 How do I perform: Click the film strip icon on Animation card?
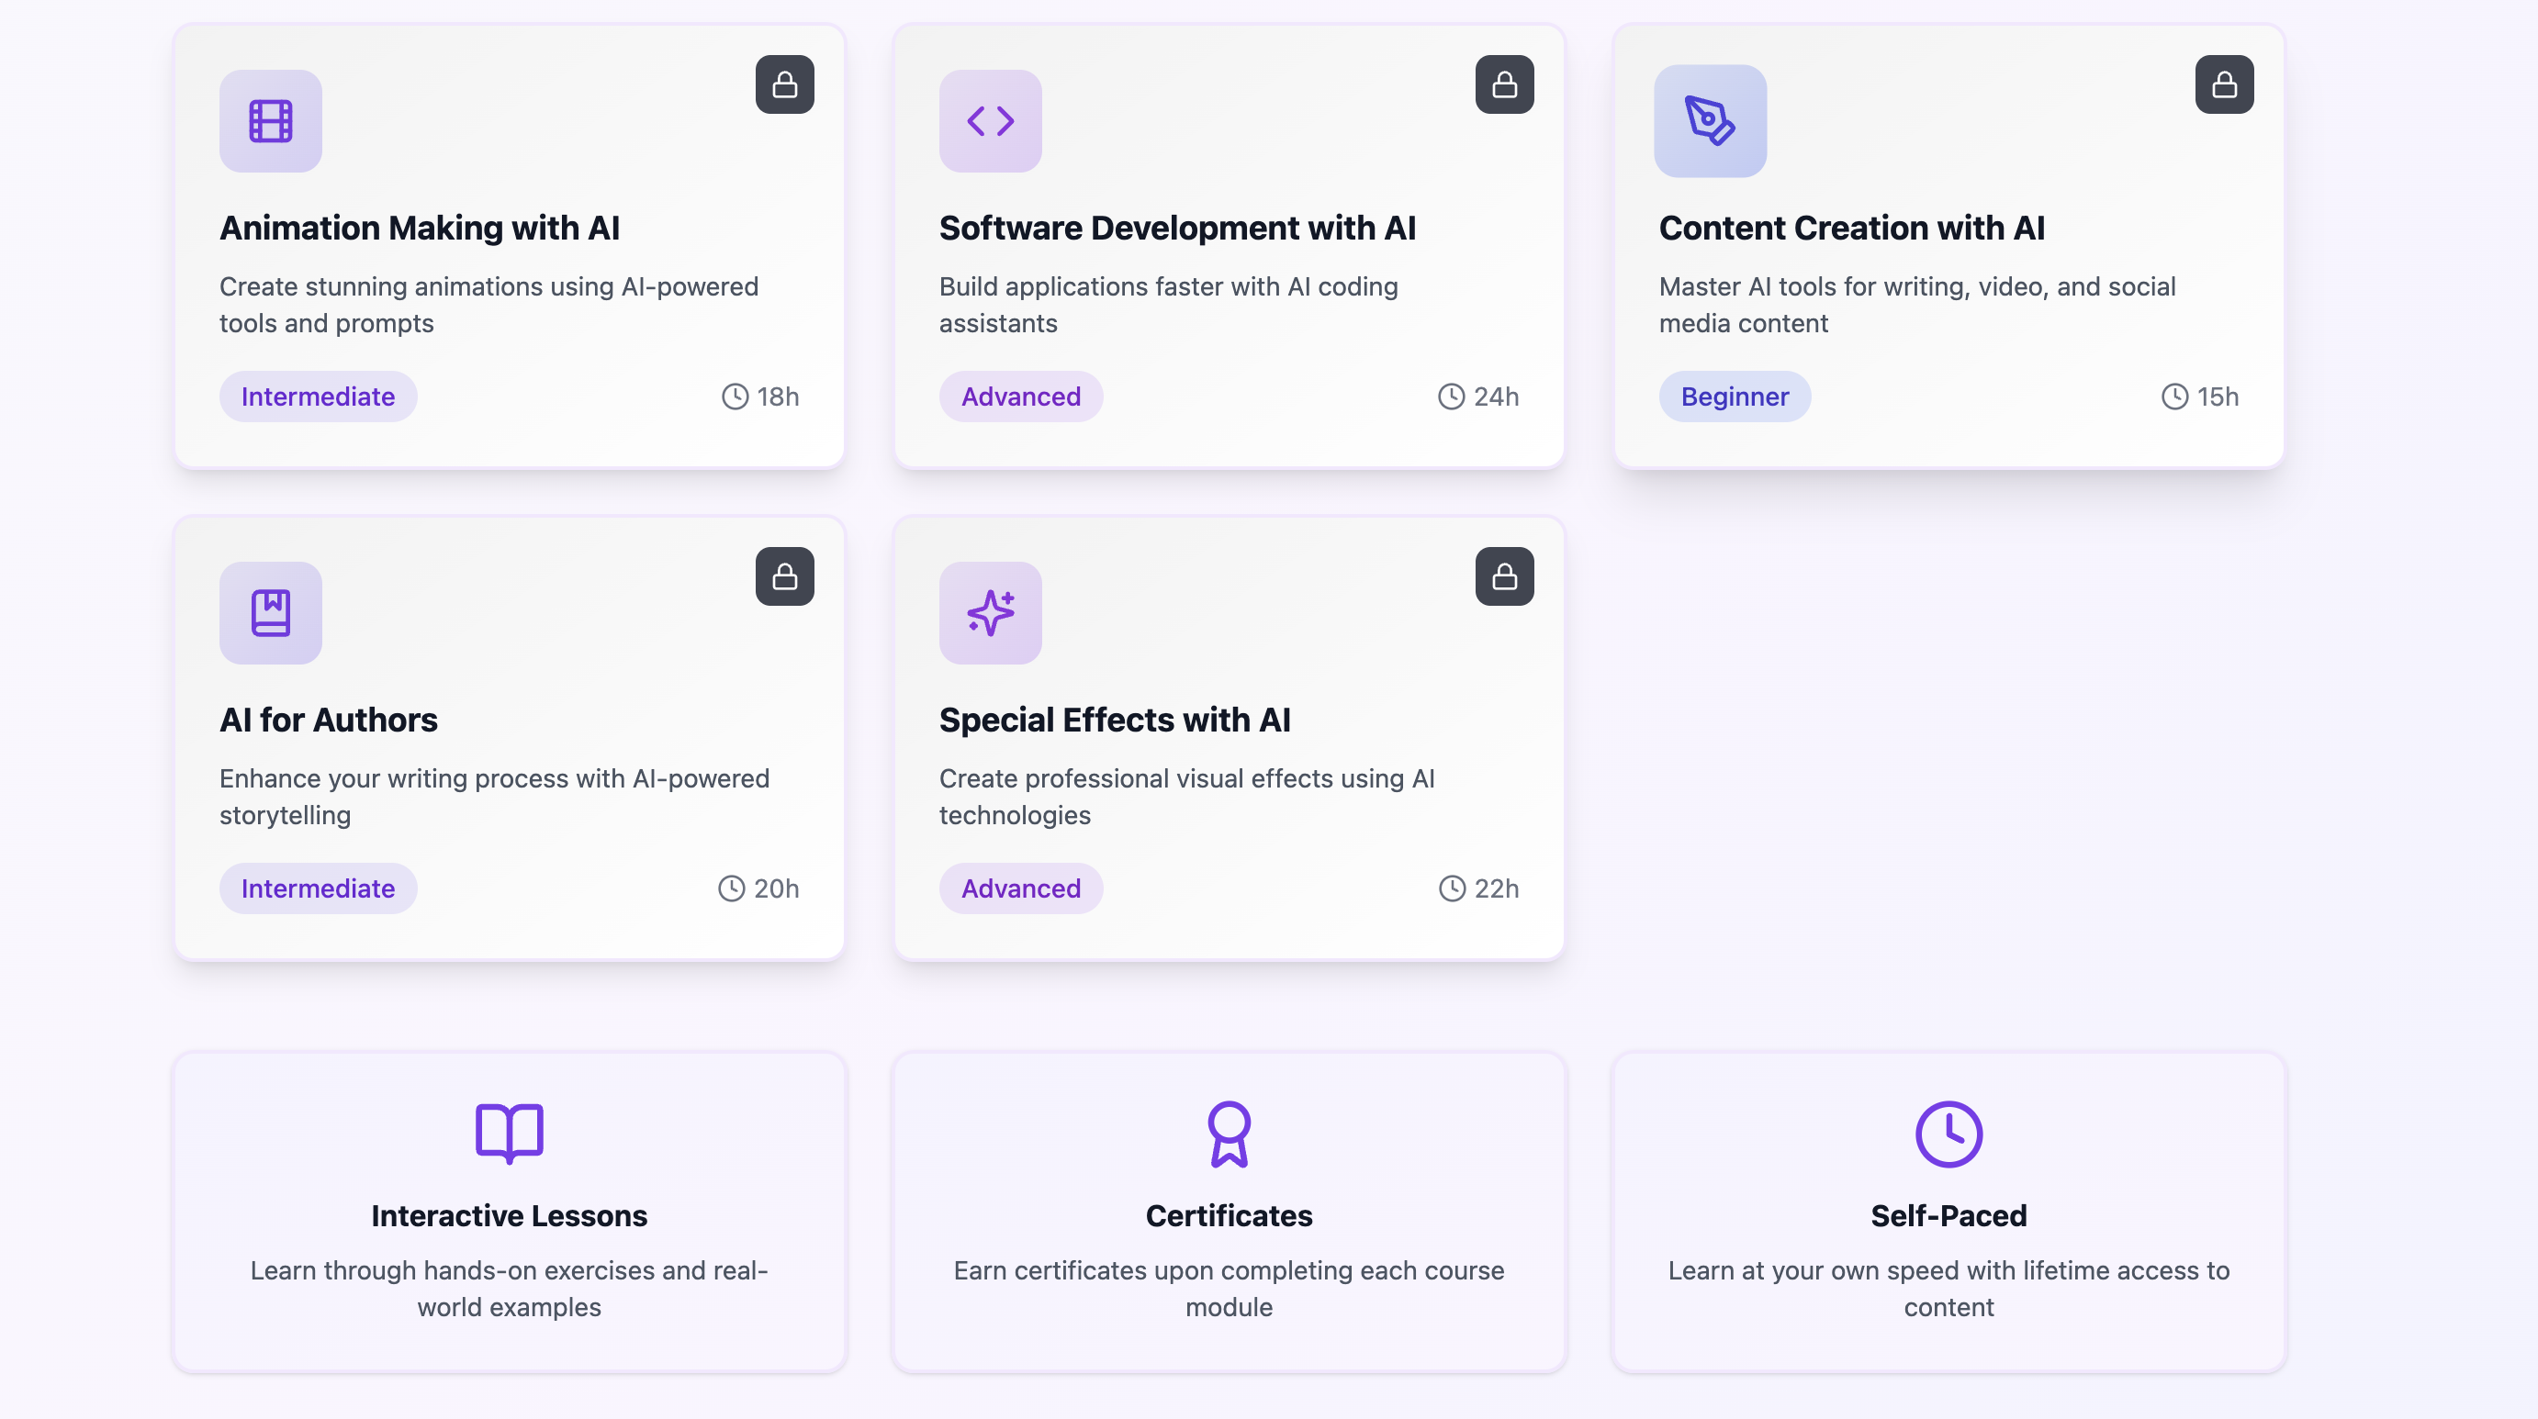270,121
